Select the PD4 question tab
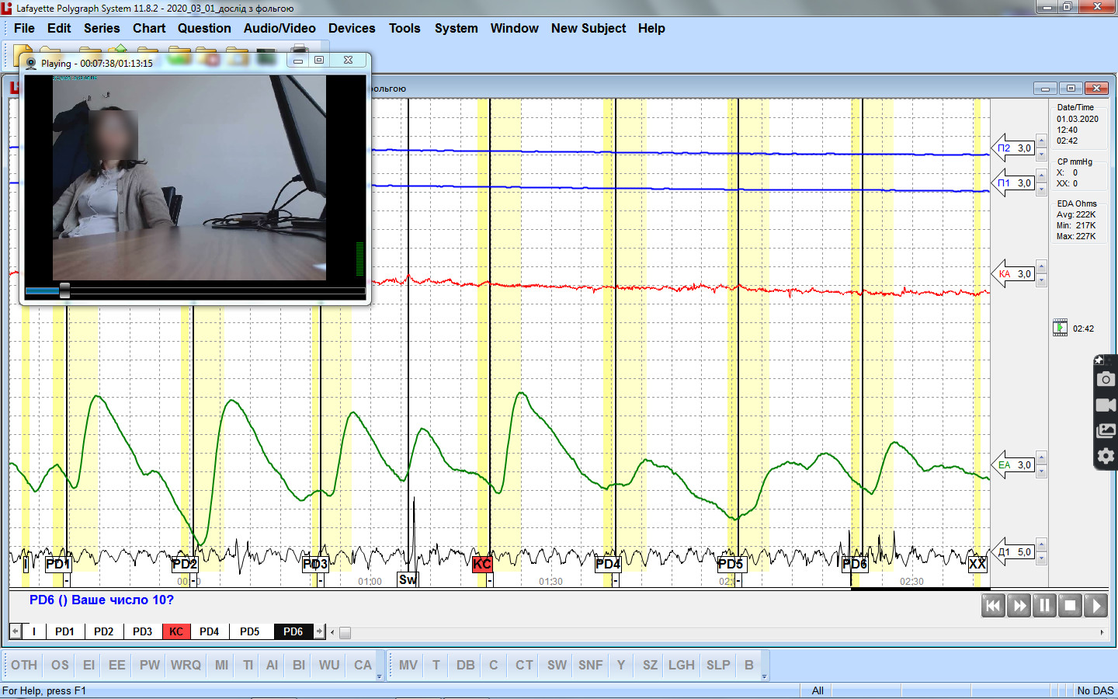This screenshot has width=1118, height=699. (209, 631)
